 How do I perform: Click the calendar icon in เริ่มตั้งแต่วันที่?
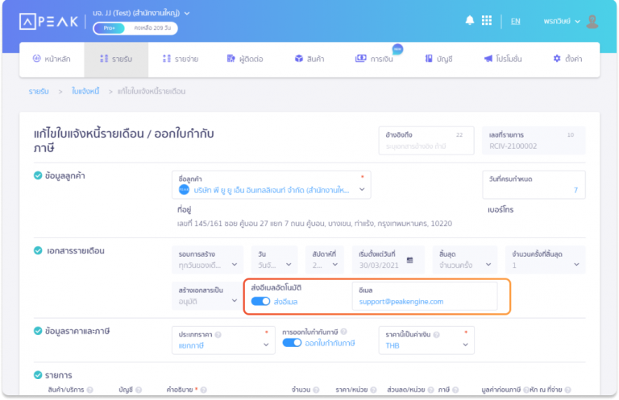[x=409, y=260]
